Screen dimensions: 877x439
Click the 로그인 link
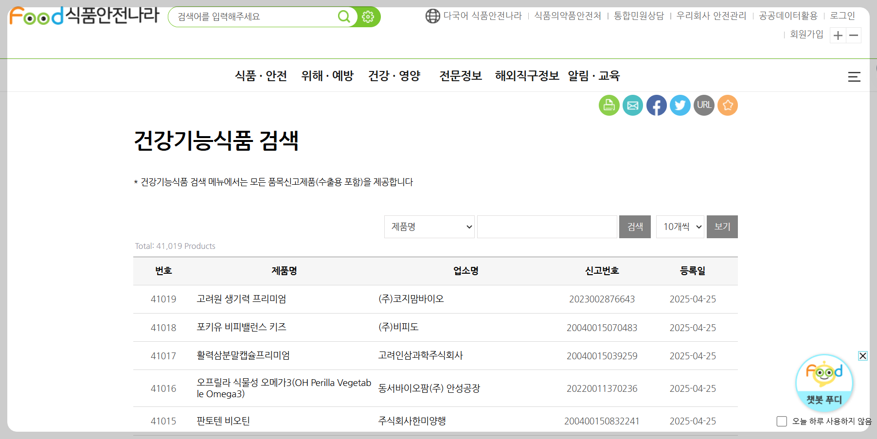(x=842, y=15)
